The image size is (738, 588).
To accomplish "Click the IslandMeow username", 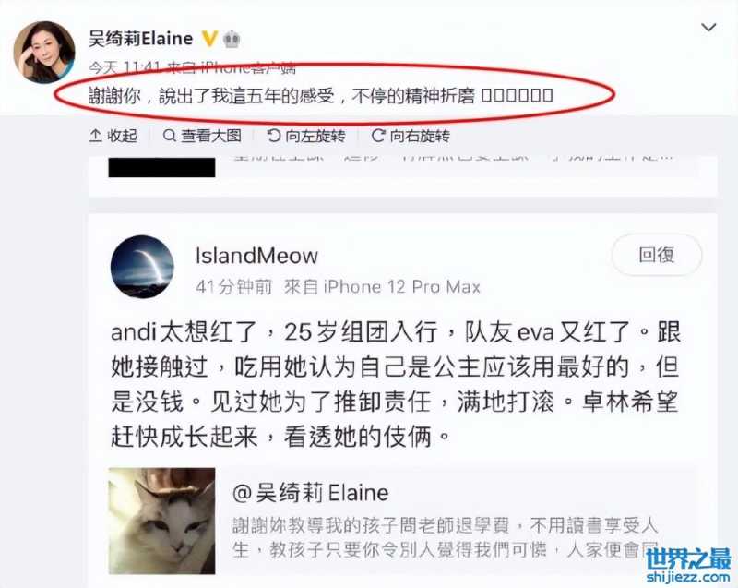I will tap(256, 256).
